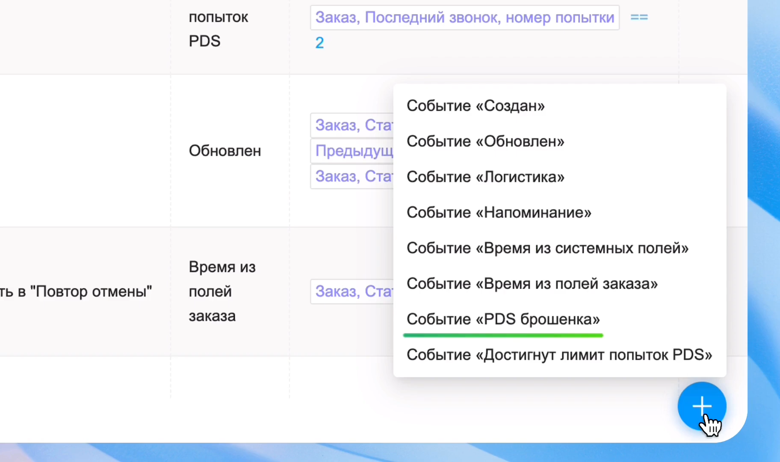Click the «Время из полей заказа» event cell
The width and height of the screenshot is (780, 462).
(222, 291)
